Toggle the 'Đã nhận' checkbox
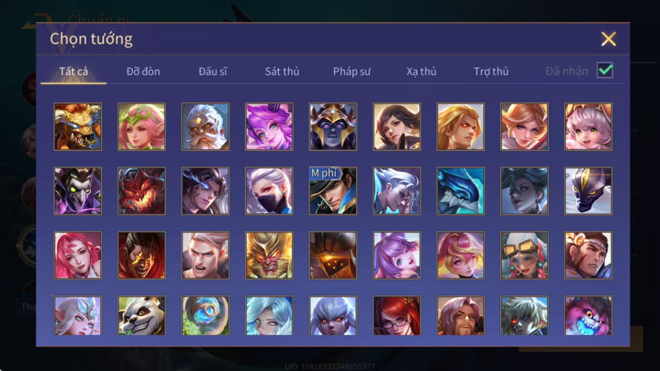The image size is (660, 371). 605,70
